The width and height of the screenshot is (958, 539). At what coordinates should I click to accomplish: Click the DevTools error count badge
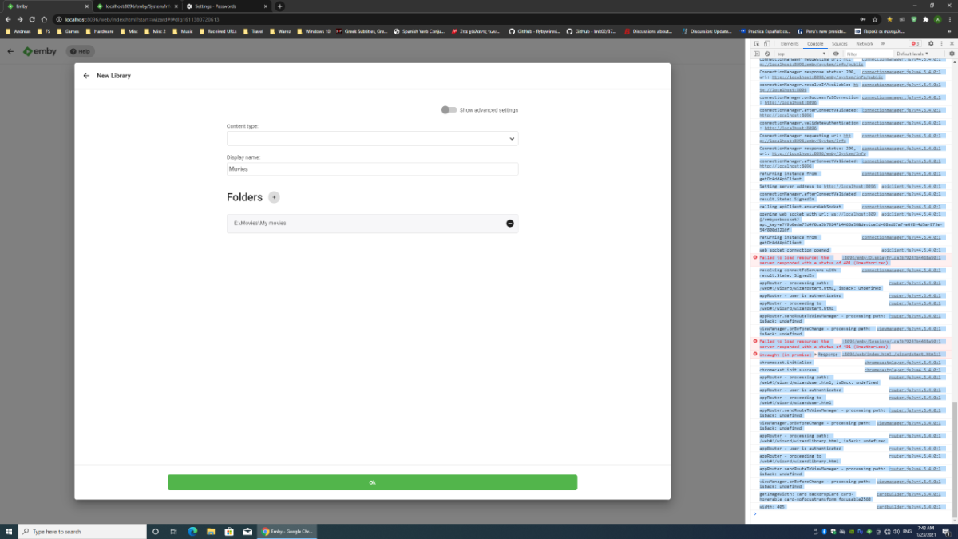point(915,43)
